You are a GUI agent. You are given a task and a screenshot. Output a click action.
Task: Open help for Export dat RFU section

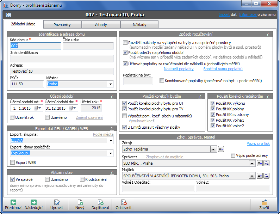pos(112,129)
